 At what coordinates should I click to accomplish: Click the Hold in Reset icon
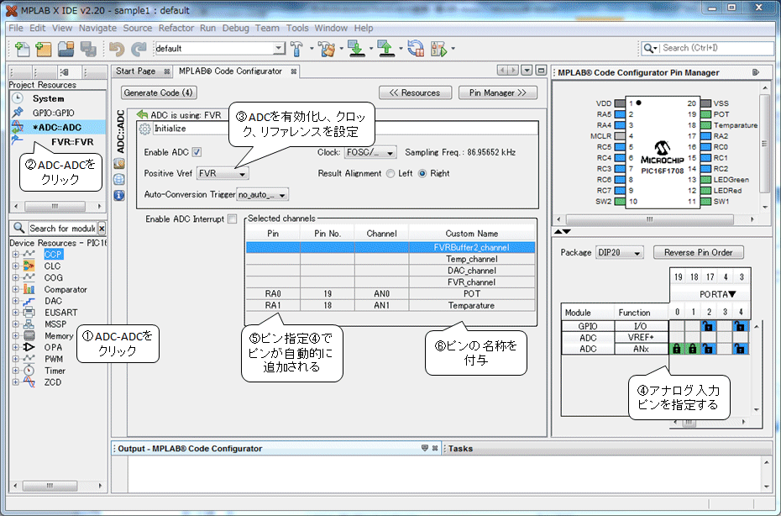point(416,49)
